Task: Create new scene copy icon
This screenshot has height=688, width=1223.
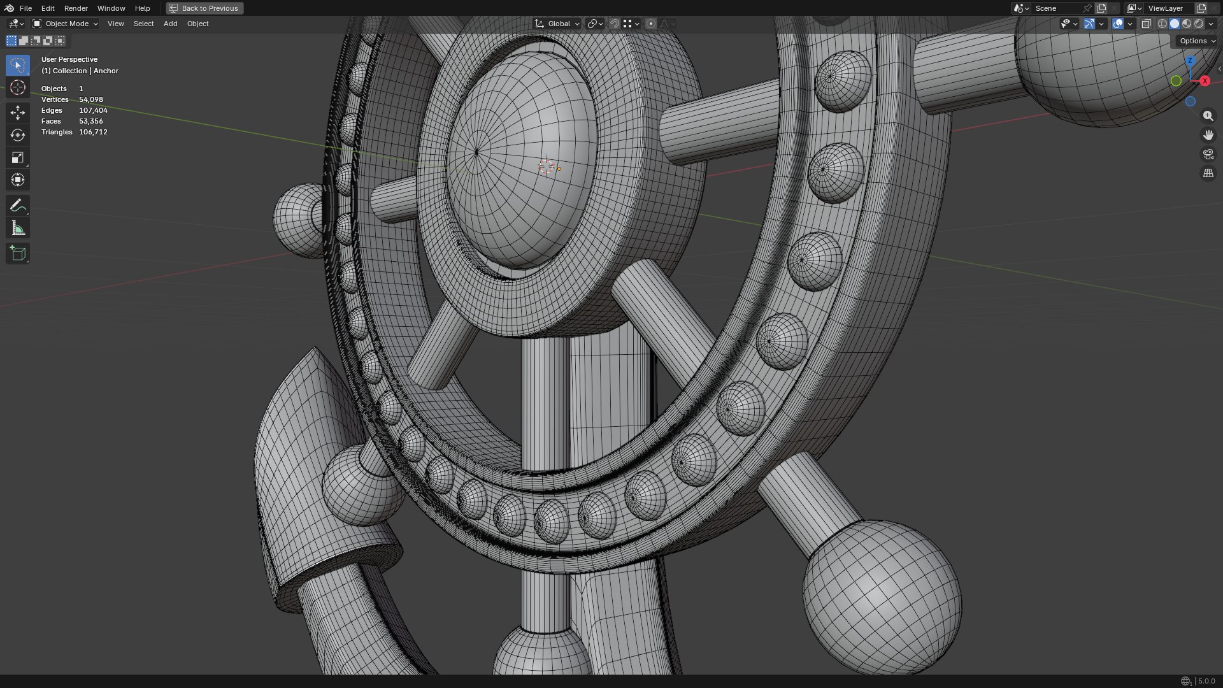Action: coord(1101,8)
